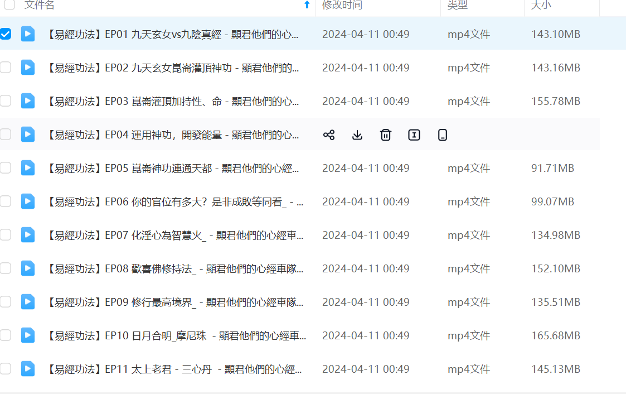The image size is (626, 394).
Task: Click the rename icon on the EP04 row
Action: click(x=414, y=134)
